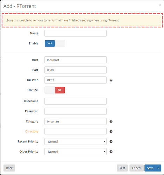The image size is (164, 175).
Task: Click into the Host field
Action: click(x=76, y=60)
